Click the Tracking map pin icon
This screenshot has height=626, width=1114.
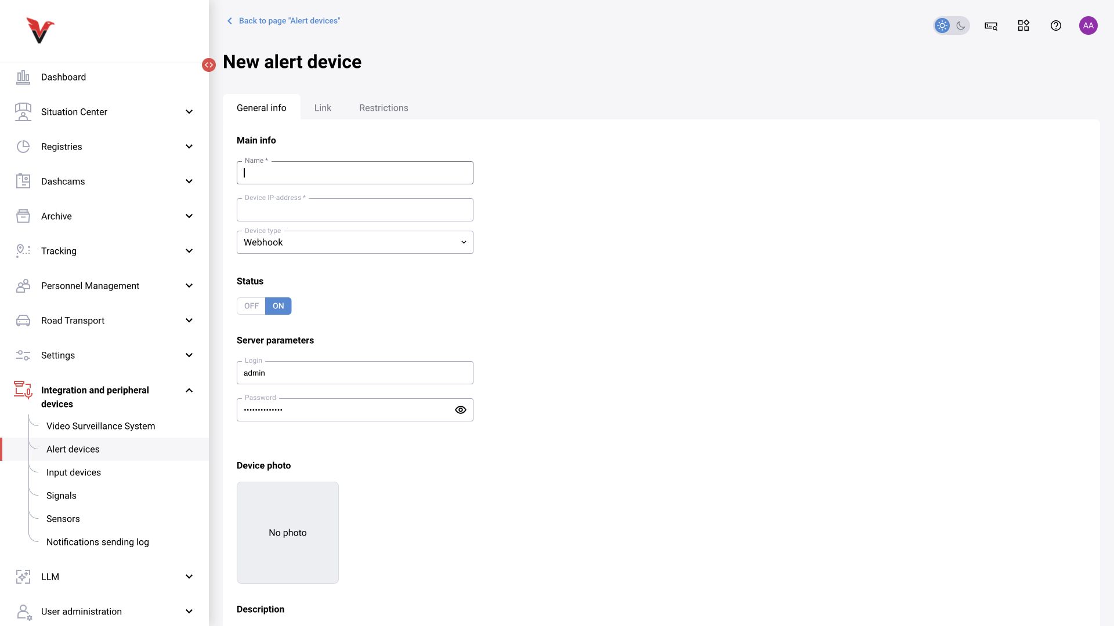[23, 251]
